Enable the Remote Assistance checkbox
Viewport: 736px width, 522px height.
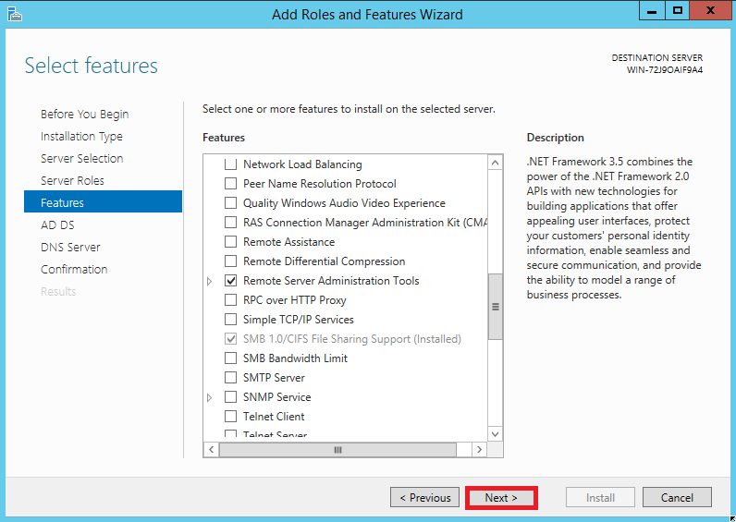coord(230,241)
